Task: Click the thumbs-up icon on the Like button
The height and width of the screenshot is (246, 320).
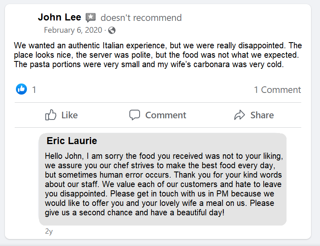Action: pos(51,115)
